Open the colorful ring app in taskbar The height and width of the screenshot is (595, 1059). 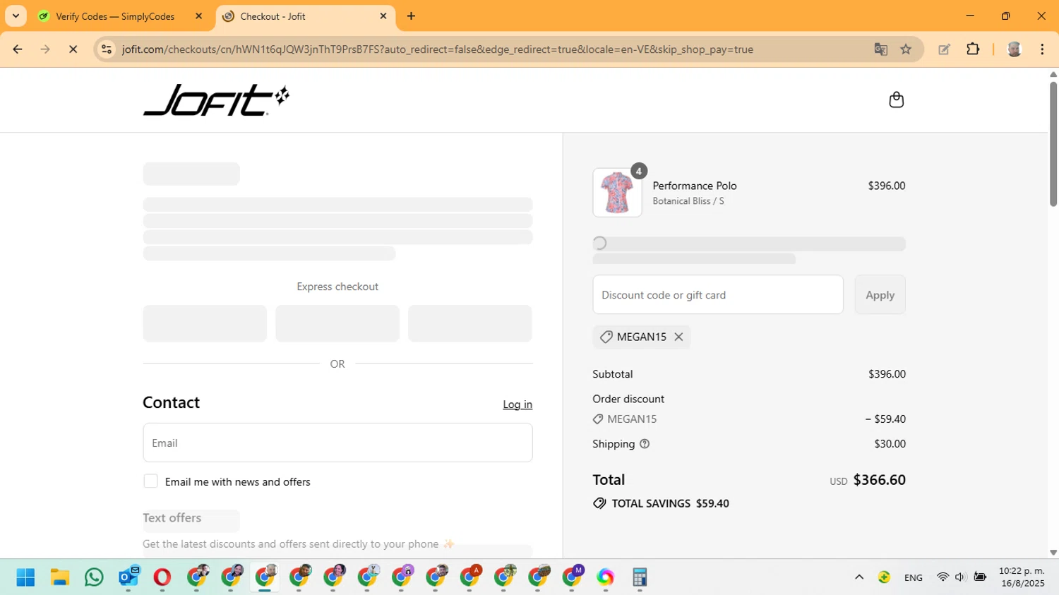(x=605, y=577)
